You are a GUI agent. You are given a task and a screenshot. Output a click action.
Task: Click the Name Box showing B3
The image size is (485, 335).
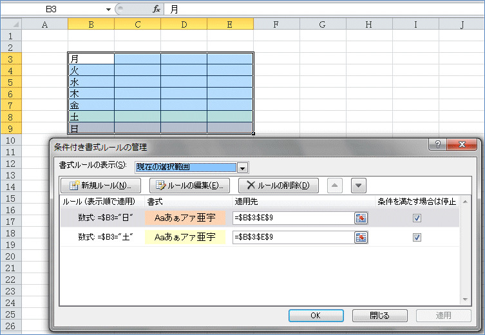click(x=52, y=9)
